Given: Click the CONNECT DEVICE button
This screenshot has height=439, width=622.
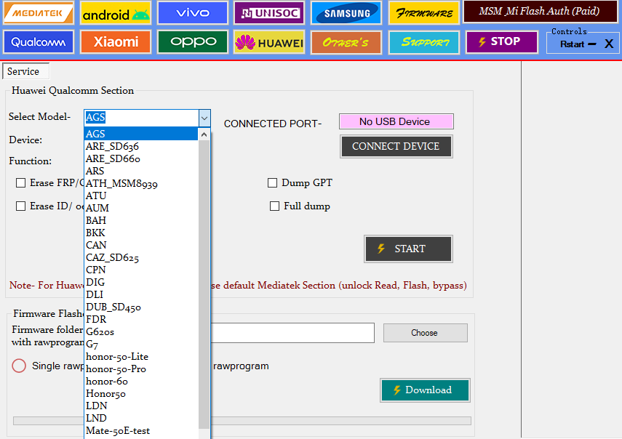Looking at the screenshot, I should coord(396,146).
